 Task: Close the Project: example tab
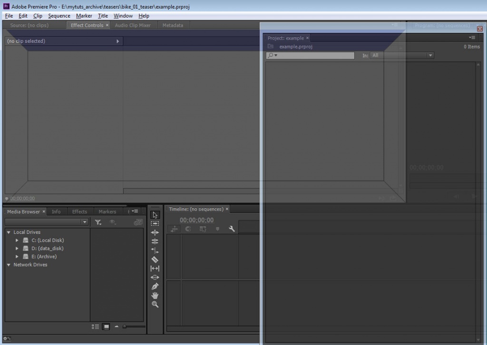coord(308,38)
